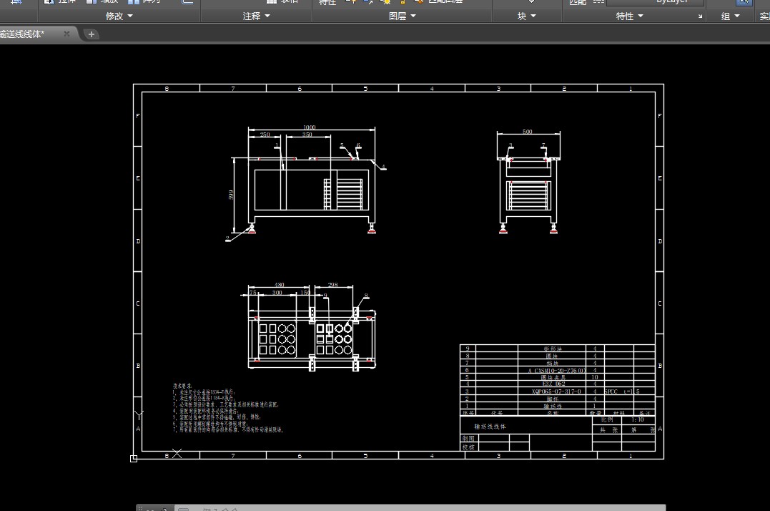Select the 1000 dimension in front view
The height and width of the screenshot is (511, 770).
pyautogui.click(x=310, y=127)
